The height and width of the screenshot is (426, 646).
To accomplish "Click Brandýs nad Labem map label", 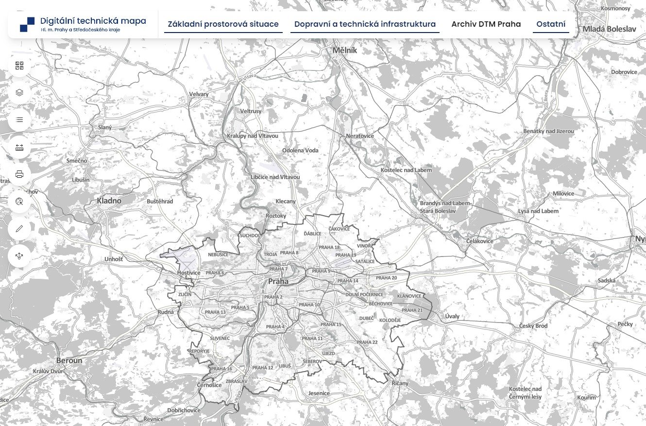I will [x=444, y=203].
